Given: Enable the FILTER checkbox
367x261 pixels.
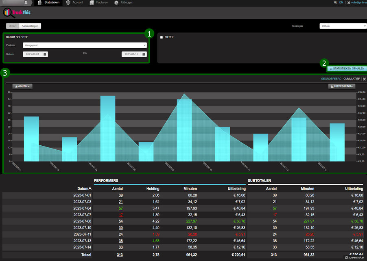Looking at the screenshot, I should click(162, 37).
